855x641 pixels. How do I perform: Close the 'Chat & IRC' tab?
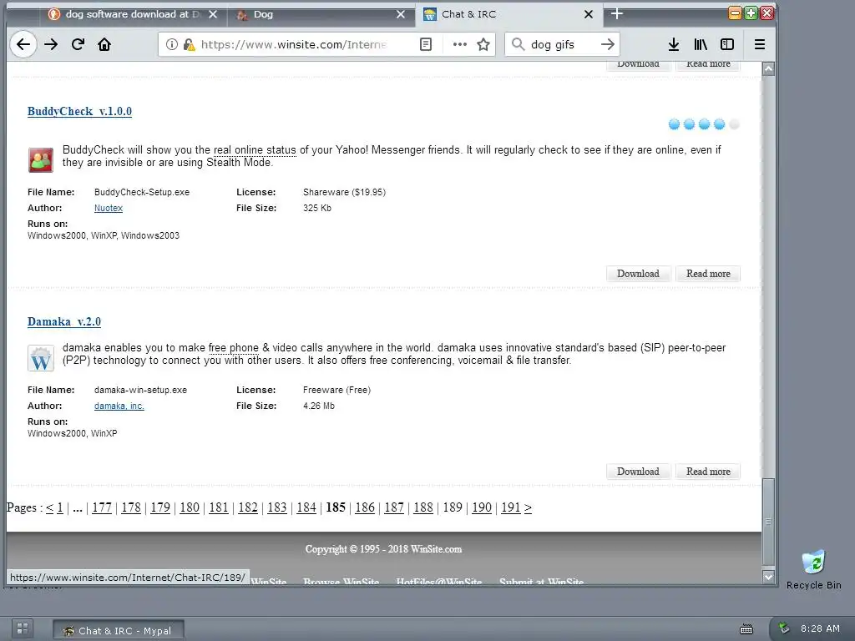[x=589, y=14]
